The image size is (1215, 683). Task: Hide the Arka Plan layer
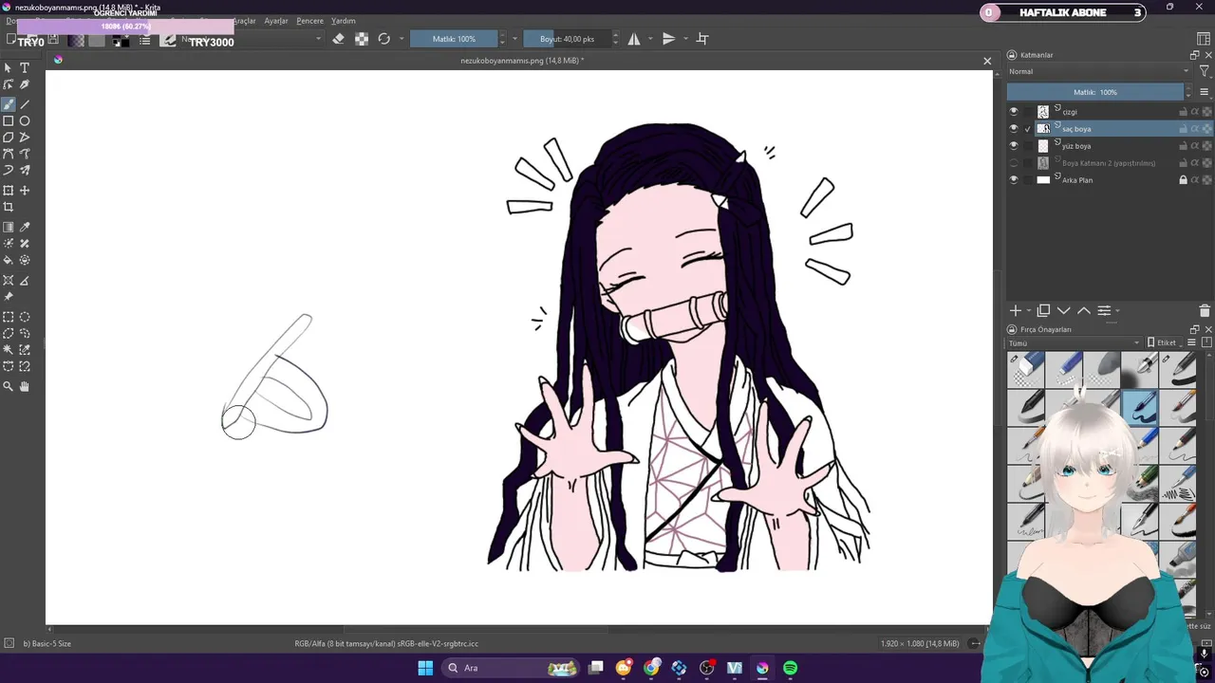tap(1014, 180)
